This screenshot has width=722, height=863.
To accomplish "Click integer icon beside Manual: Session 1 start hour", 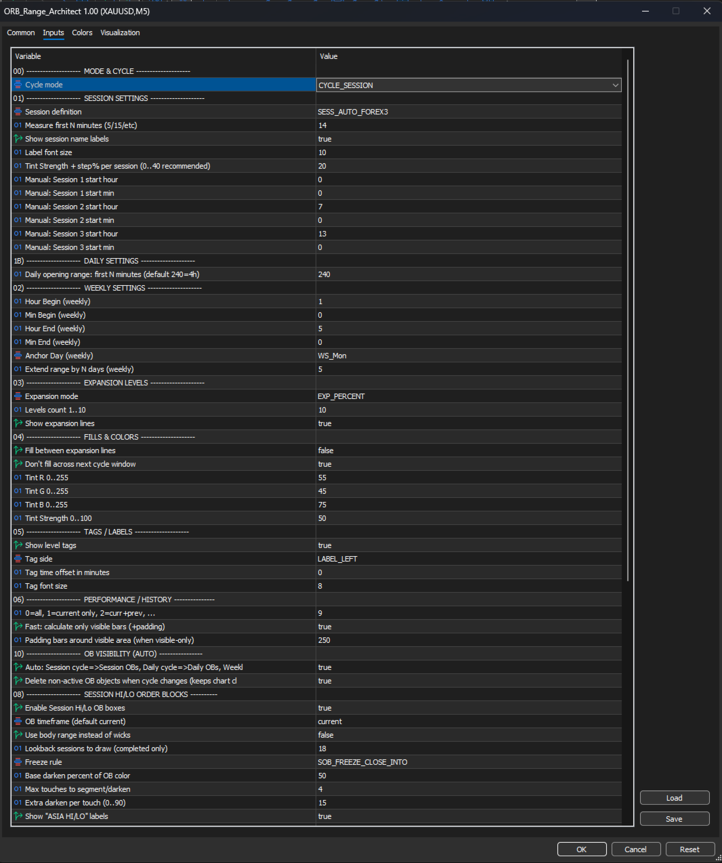I will click(18, 180).
